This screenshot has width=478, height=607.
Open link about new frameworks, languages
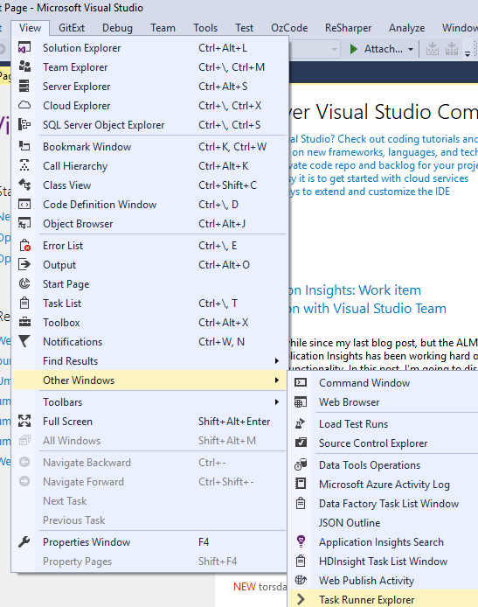384,152
